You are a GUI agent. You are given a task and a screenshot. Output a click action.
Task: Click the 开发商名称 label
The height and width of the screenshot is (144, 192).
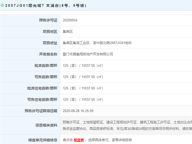click(48, 54)
